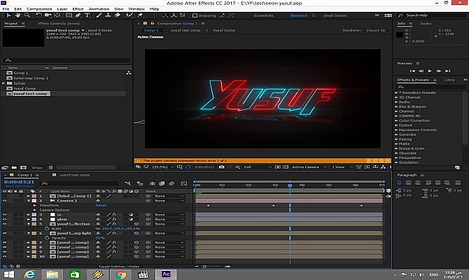Open the 1 View layout dropdown

(342, 167)
